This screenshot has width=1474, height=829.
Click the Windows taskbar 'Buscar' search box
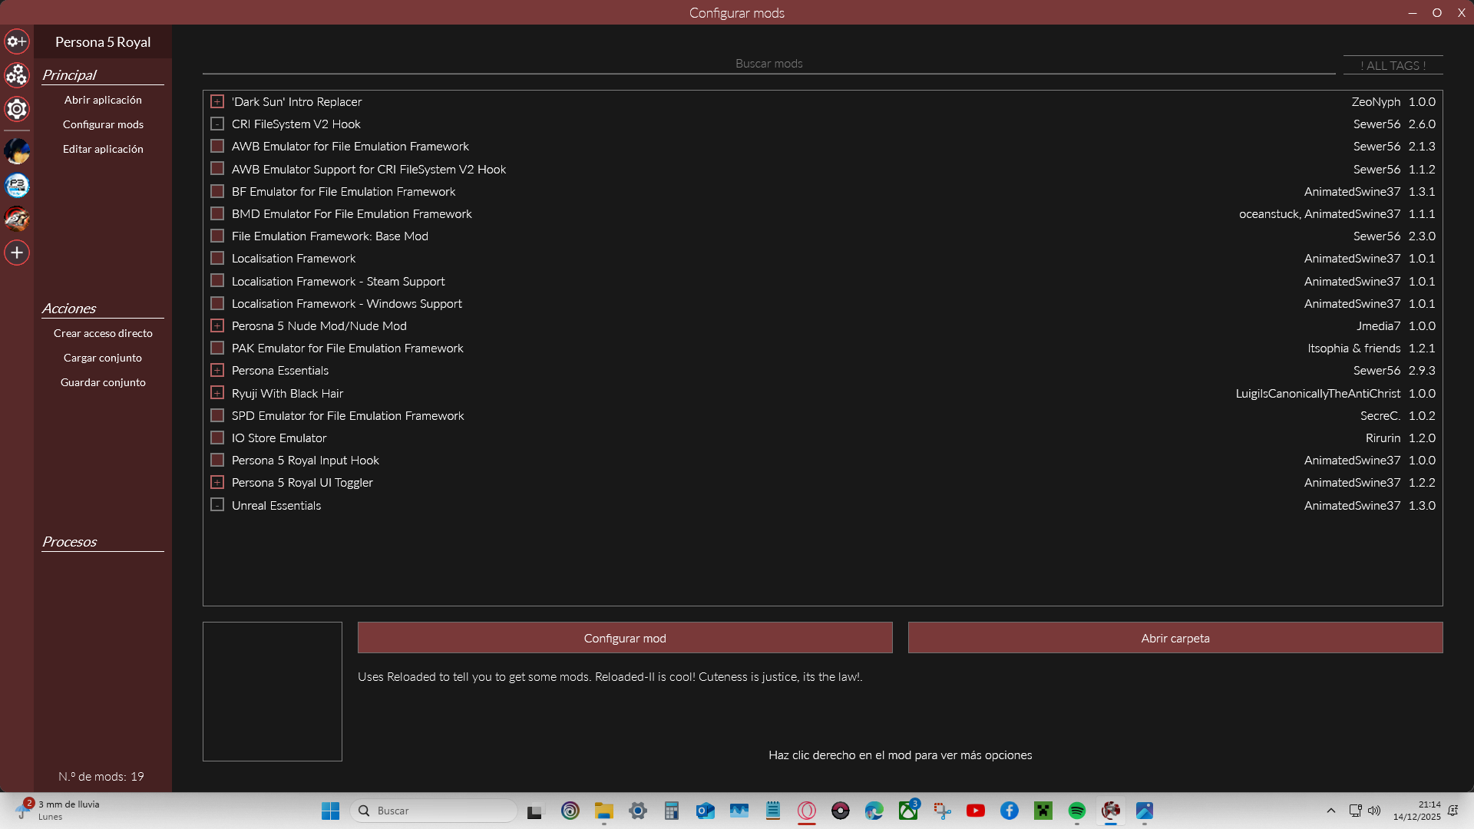[x=434, y=811]
